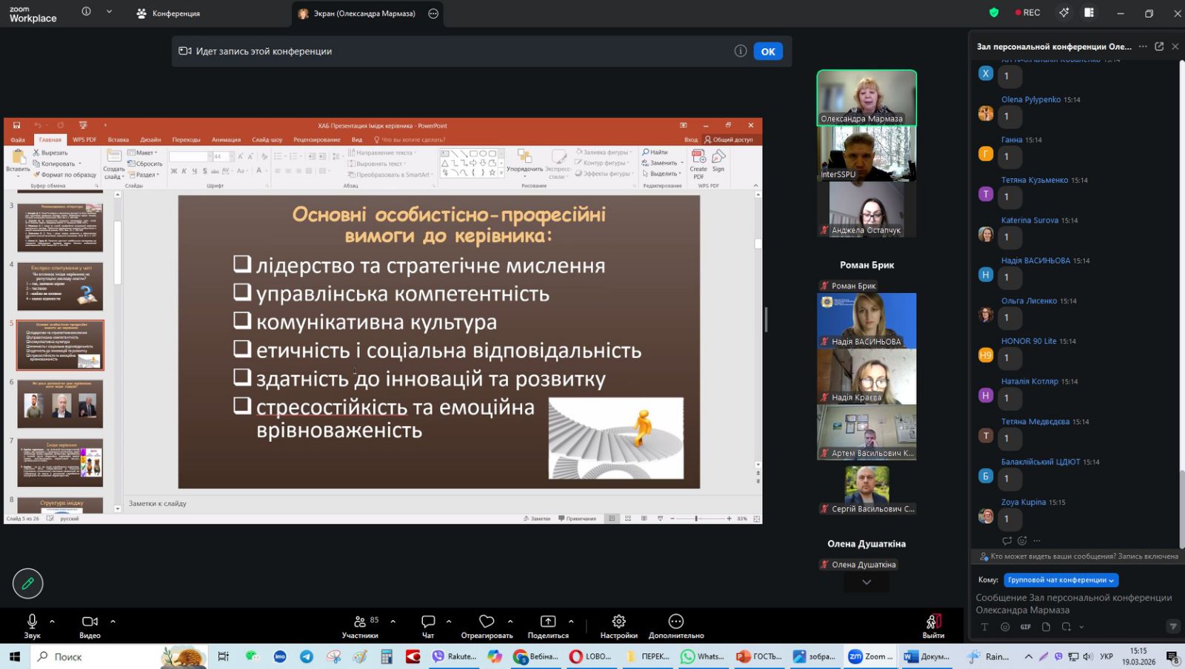Screen dimensions: 1185x669
Task: Open the Дополнительно more options icon
Action: (675, 622)
